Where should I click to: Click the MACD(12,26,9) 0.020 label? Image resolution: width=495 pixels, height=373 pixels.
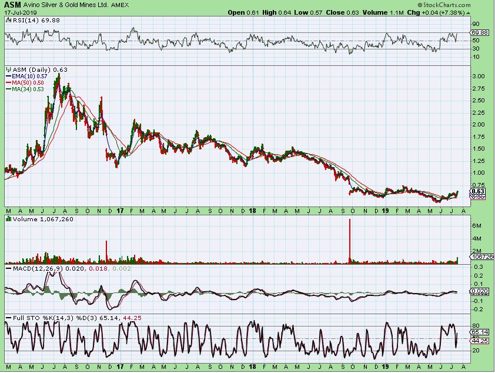click(49, 268)
